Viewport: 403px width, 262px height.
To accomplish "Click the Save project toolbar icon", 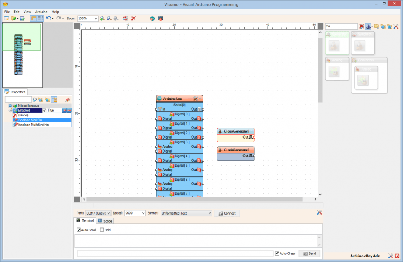I will point(22,18).
